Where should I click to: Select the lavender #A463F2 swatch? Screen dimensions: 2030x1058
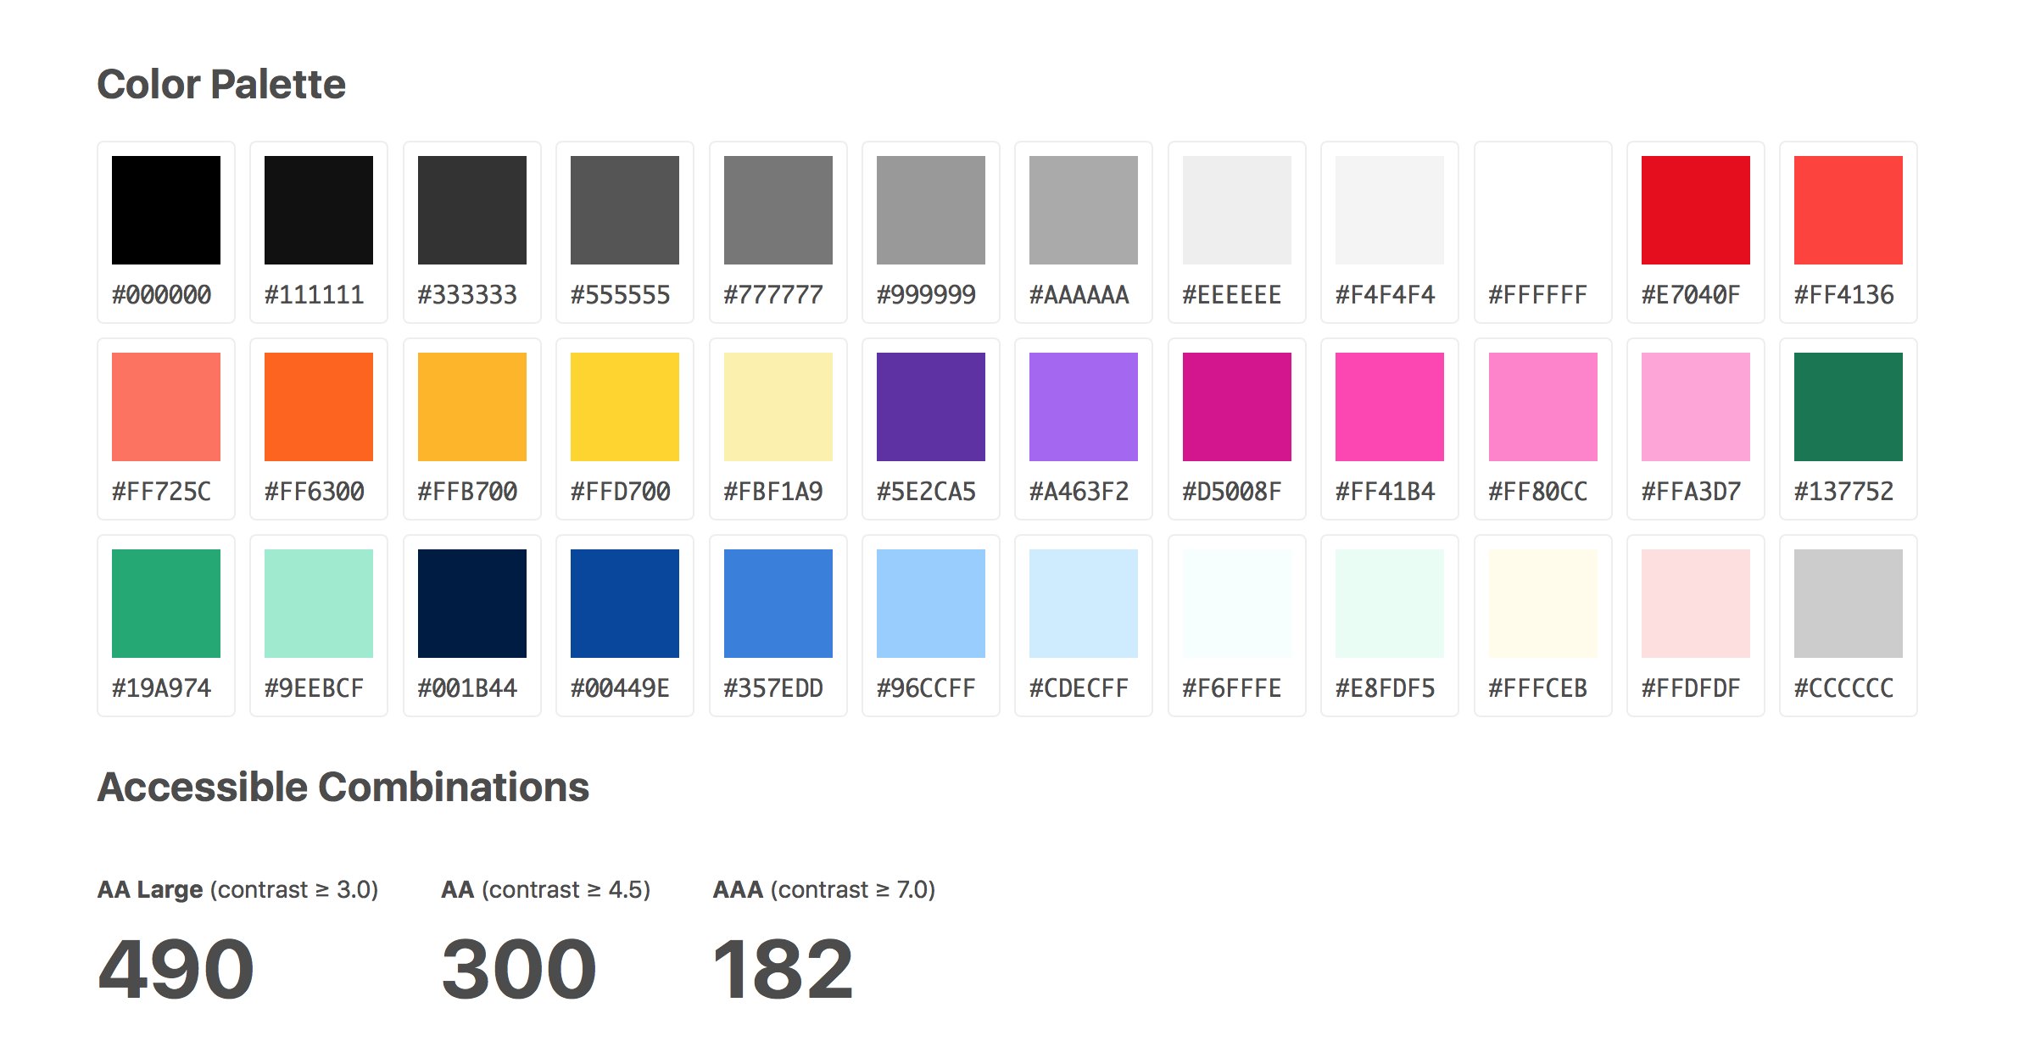1084,406
